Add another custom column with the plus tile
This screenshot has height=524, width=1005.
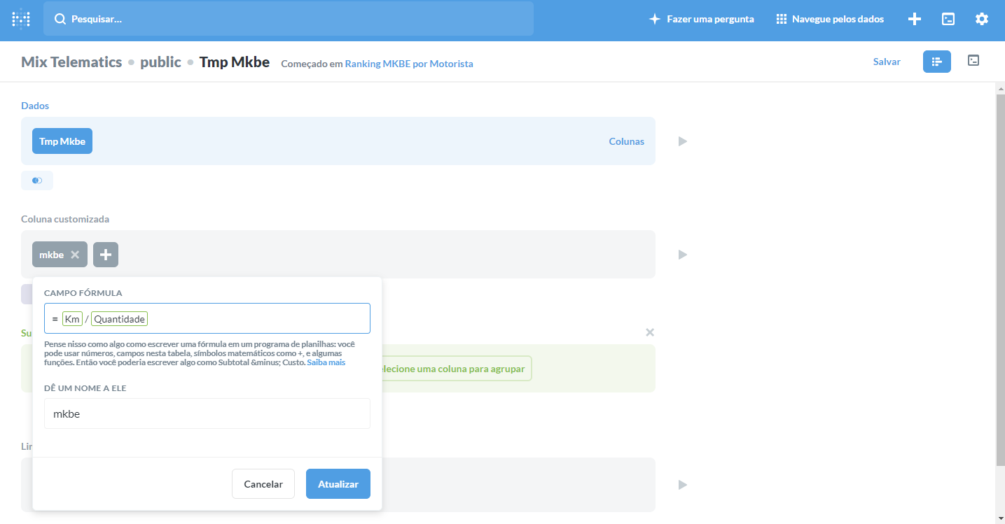pyautogui.click(x=106, y=254)
